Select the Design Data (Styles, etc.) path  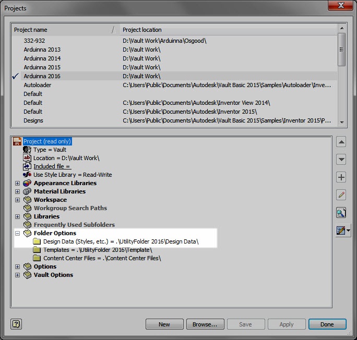(x=121, y=241)
